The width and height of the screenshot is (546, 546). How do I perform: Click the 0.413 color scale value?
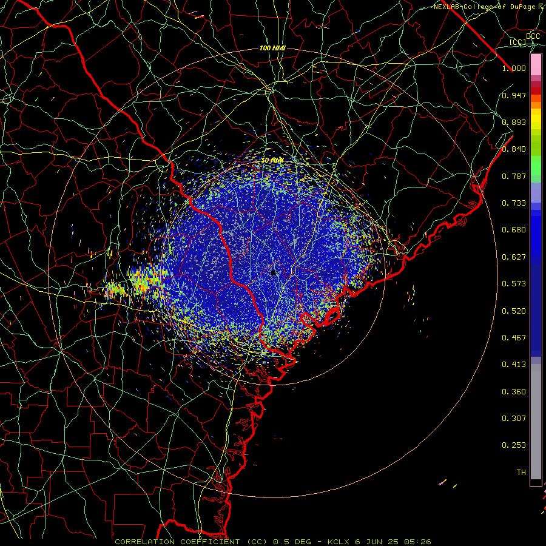(x=514, y=365)
